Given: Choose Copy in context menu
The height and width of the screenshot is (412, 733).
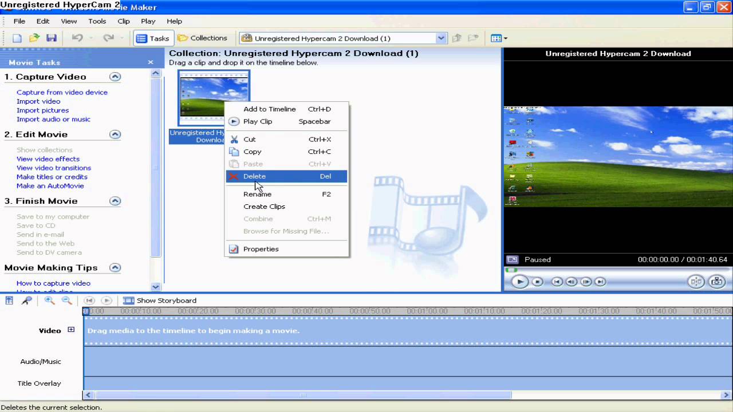Looking at the screenshot, I should coord(287,152).
